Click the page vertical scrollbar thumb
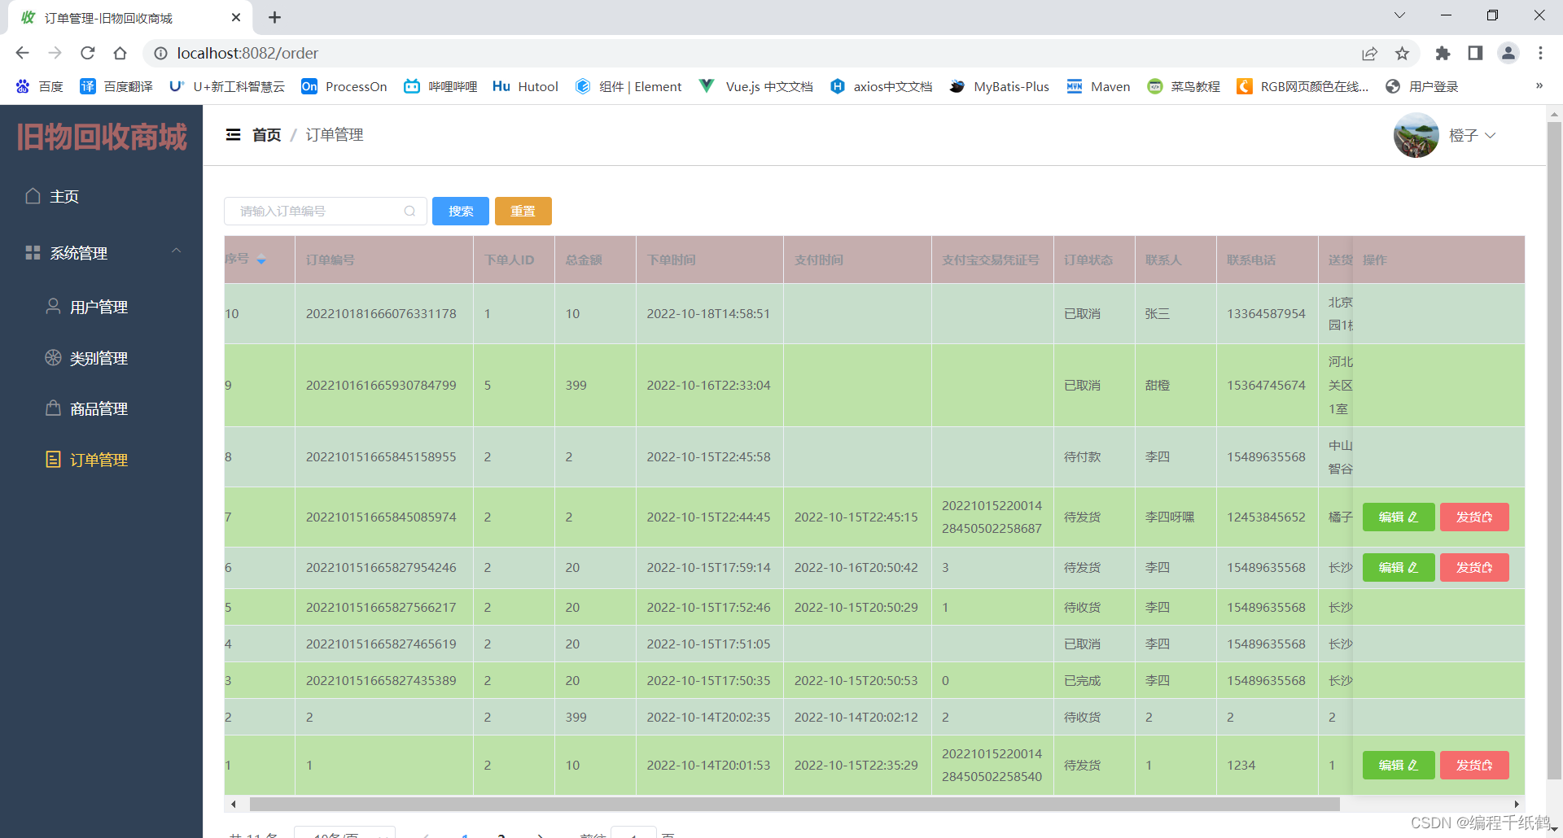 1554,451
